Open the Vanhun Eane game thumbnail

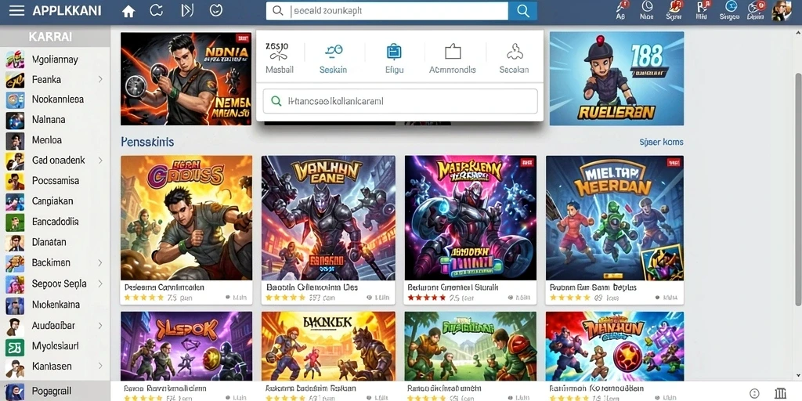click(x=328, y=218)
